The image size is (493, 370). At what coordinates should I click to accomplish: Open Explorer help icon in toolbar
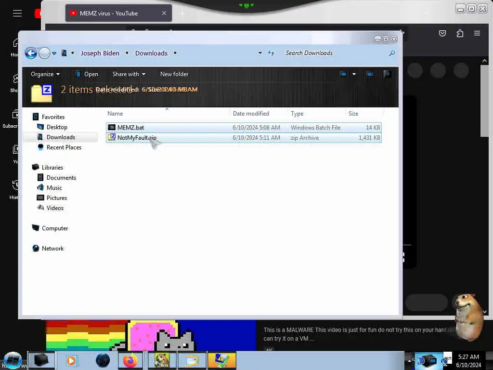(x=387, y=74)
